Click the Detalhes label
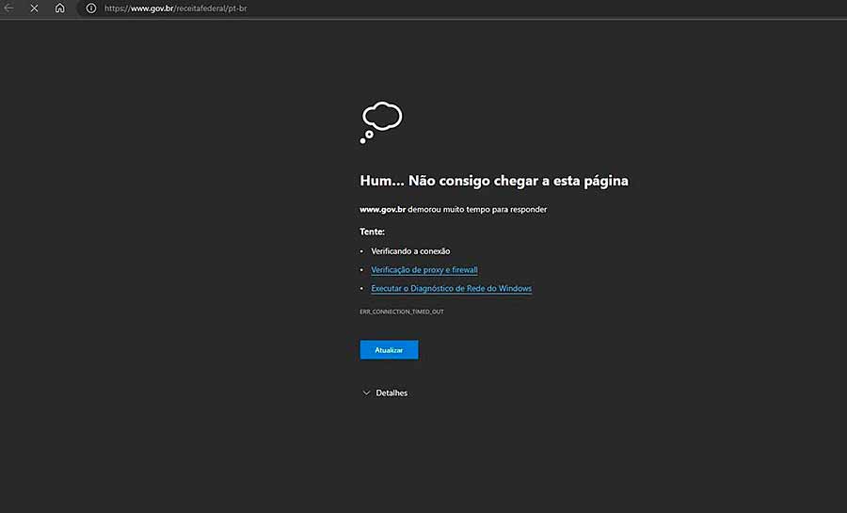 (x=392, y=393)
